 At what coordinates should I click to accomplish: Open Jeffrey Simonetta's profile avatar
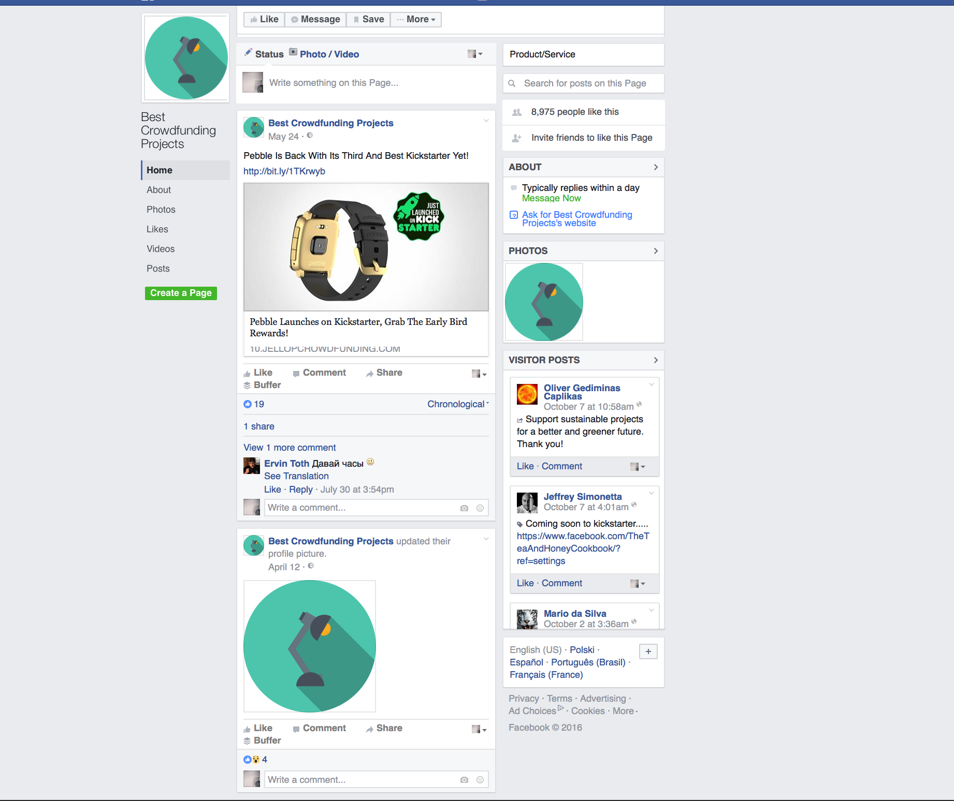click(527, 503)
